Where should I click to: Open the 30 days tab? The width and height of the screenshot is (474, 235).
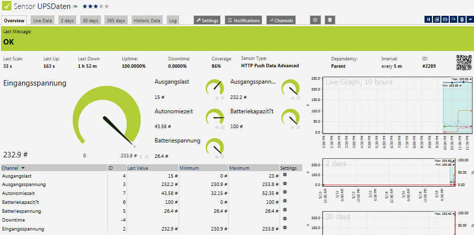[91, 21]
